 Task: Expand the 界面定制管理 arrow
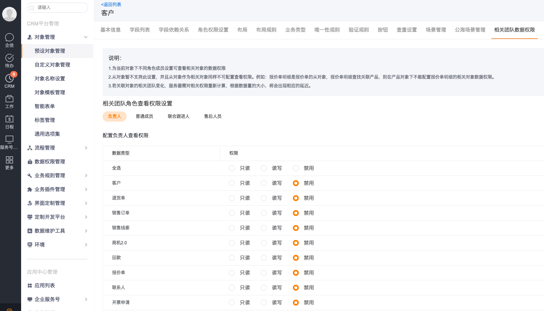click(x=86, y=203)
